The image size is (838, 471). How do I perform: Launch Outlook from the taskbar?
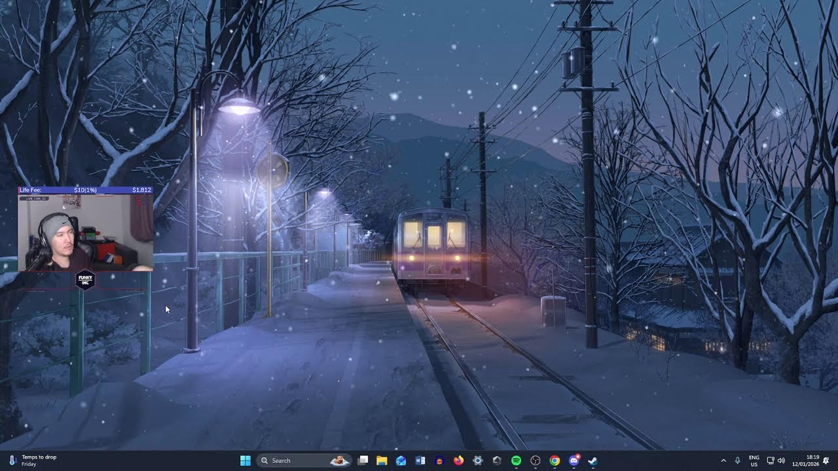point(401,461)
